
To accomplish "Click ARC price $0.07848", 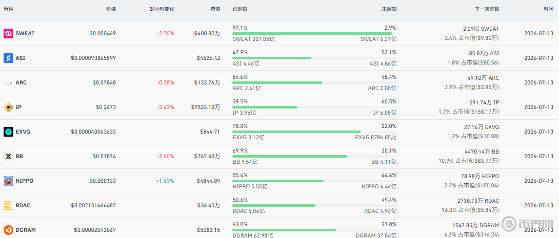I will click(104, 82).
